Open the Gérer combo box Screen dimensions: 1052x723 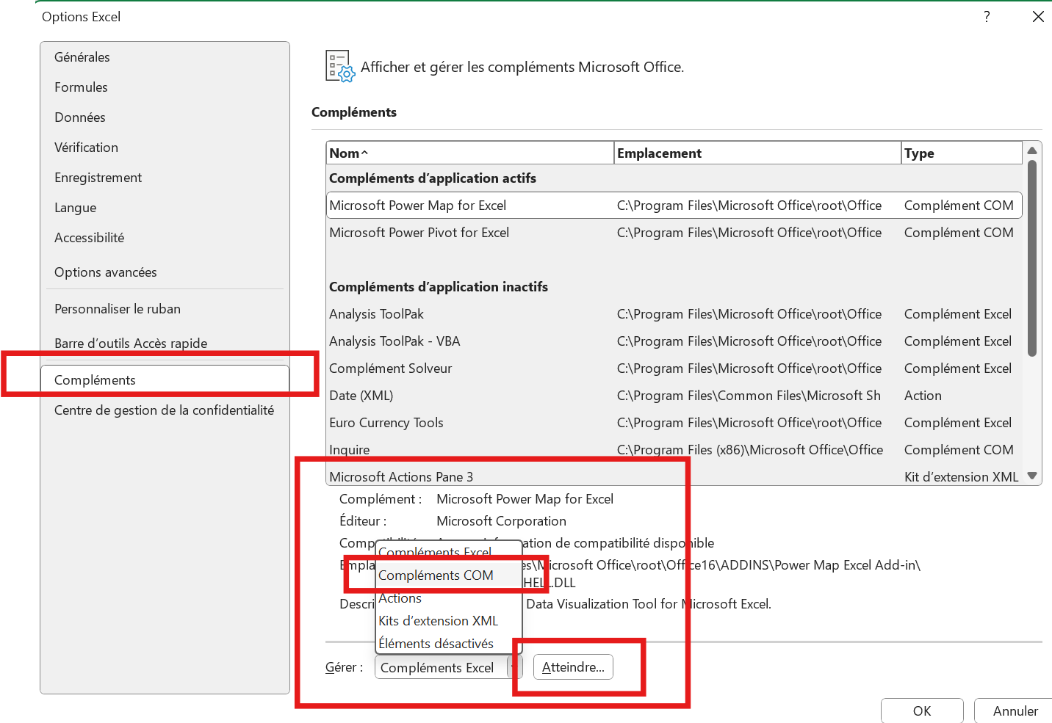coord(448,667)
